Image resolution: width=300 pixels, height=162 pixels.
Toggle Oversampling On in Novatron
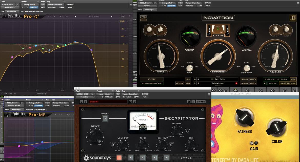[x=152, y=83]
